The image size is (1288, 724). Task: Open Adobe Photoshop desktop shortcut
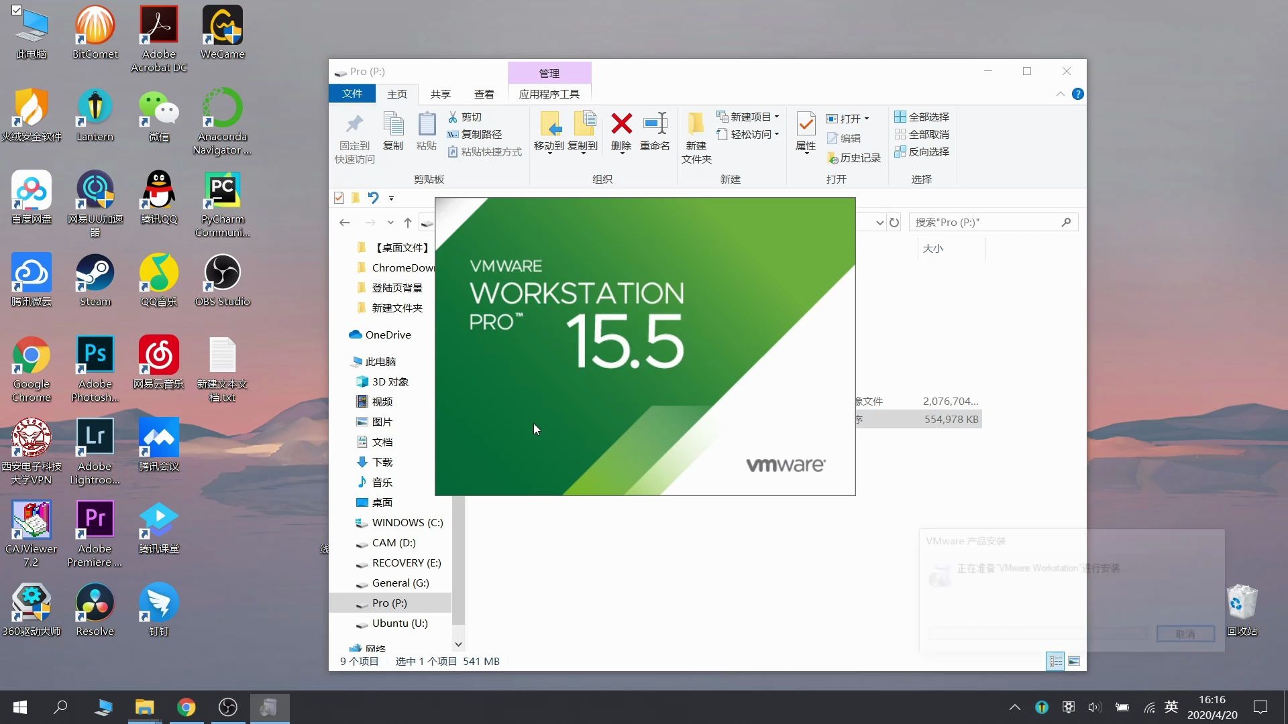[95, 369]
